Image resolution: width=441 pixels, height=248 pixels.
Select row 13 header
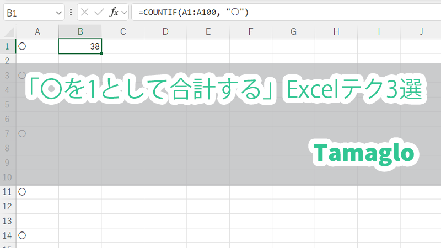(8, 221)
